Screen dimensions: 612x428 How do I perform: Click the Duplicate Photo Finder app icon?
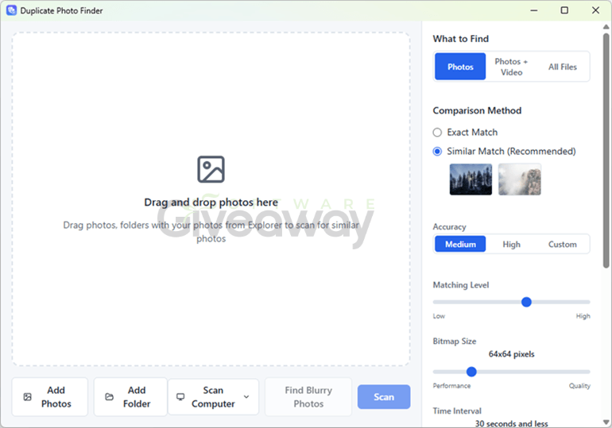coord(11,10)
